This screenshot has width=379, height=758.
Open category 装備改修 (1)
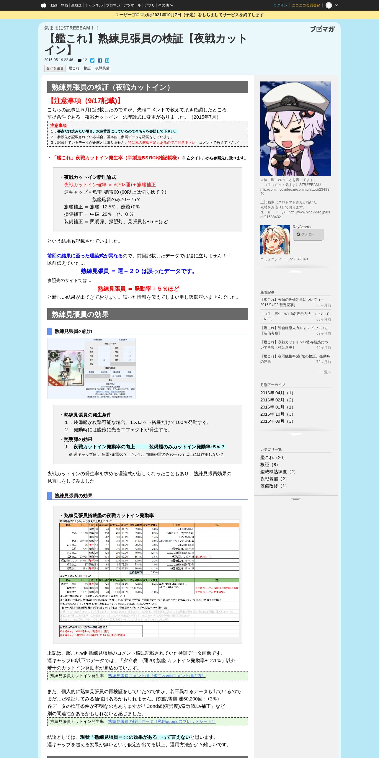tap(275, 486)
